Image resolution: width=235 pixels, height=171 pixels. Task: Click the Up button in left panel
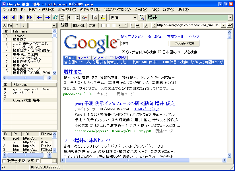(5, 25)
